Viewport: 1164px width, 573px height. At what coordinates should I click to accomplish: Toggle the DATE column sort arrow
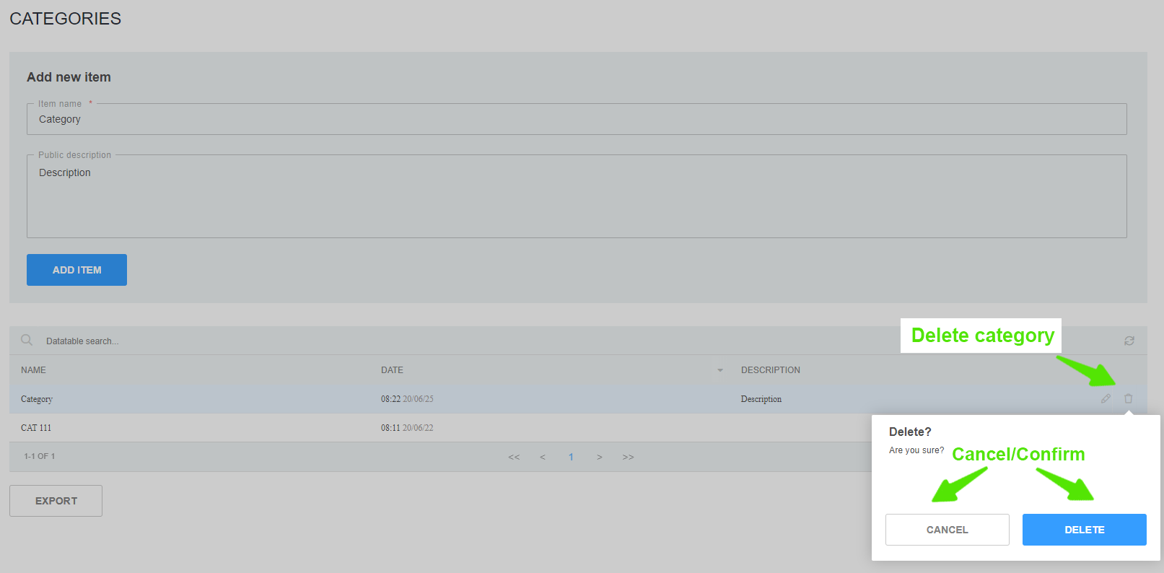(x=719, y=370)
